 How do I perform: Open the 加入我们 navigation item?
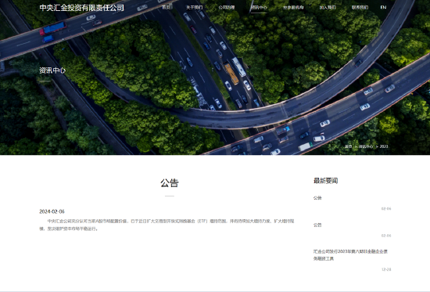pos(328,7)
